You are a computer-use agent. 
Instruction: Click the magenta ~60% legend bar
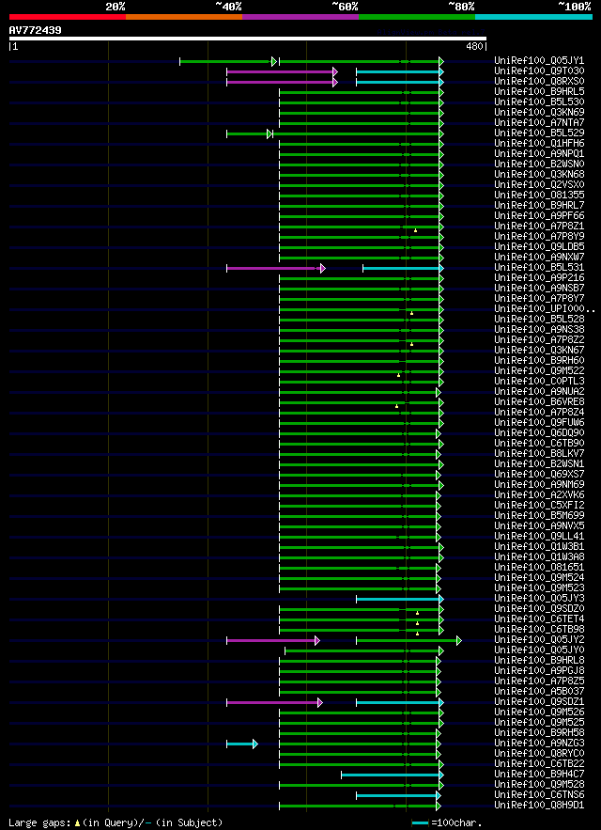(x=300, y=17)
